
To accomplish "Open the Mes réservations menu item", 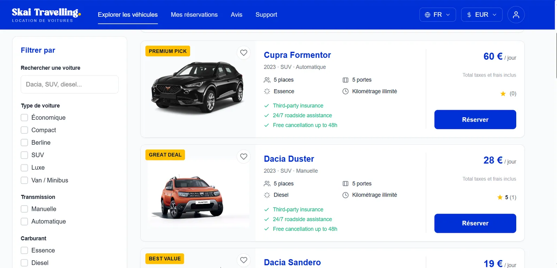I will [x=194, y=15].
